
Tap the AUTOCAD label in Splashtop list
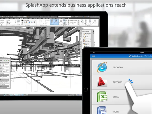coord(118,82)
